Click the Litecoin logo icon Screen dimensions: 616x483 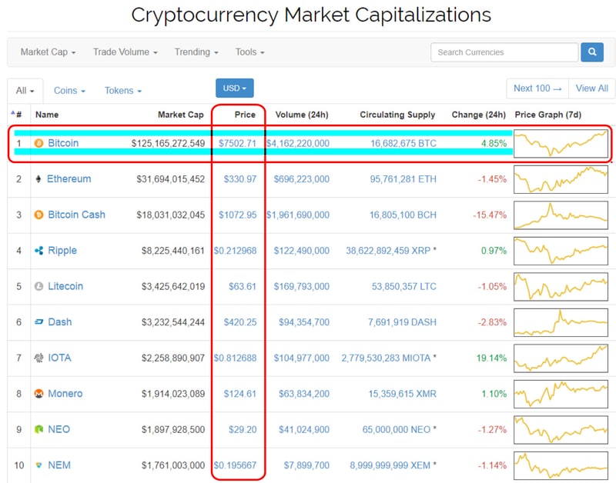pyautogui.click(x=38, y=286)
